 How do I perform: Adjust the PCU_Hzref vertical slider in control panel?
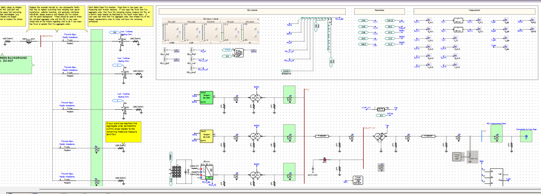point(241,32)
